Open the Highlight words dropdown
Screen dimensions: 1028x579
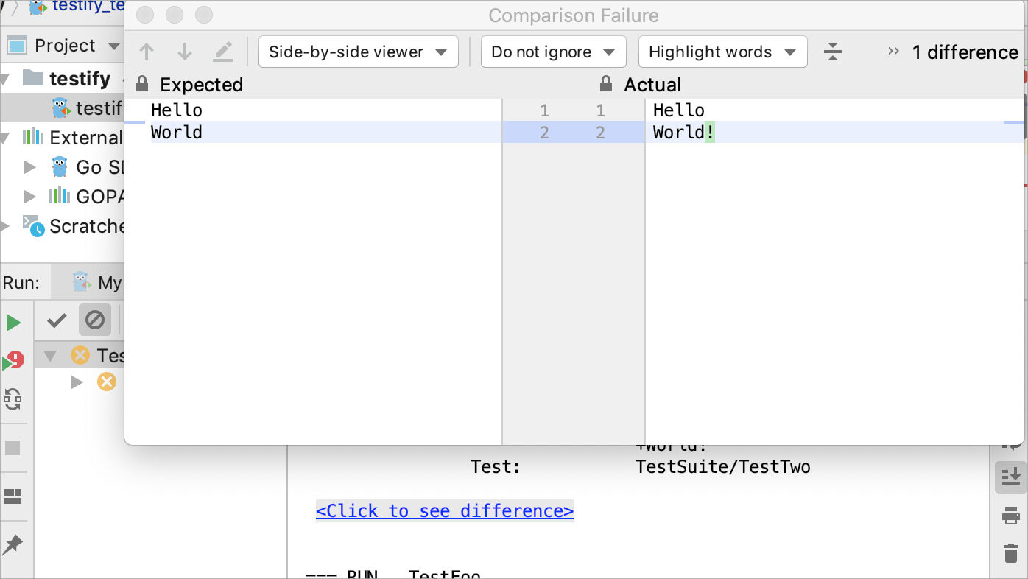722,52
